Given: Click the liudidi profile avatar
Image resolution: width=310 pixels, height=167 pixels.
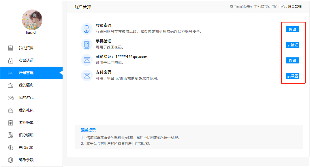Looking at the screenshot, I should point(32,20).
